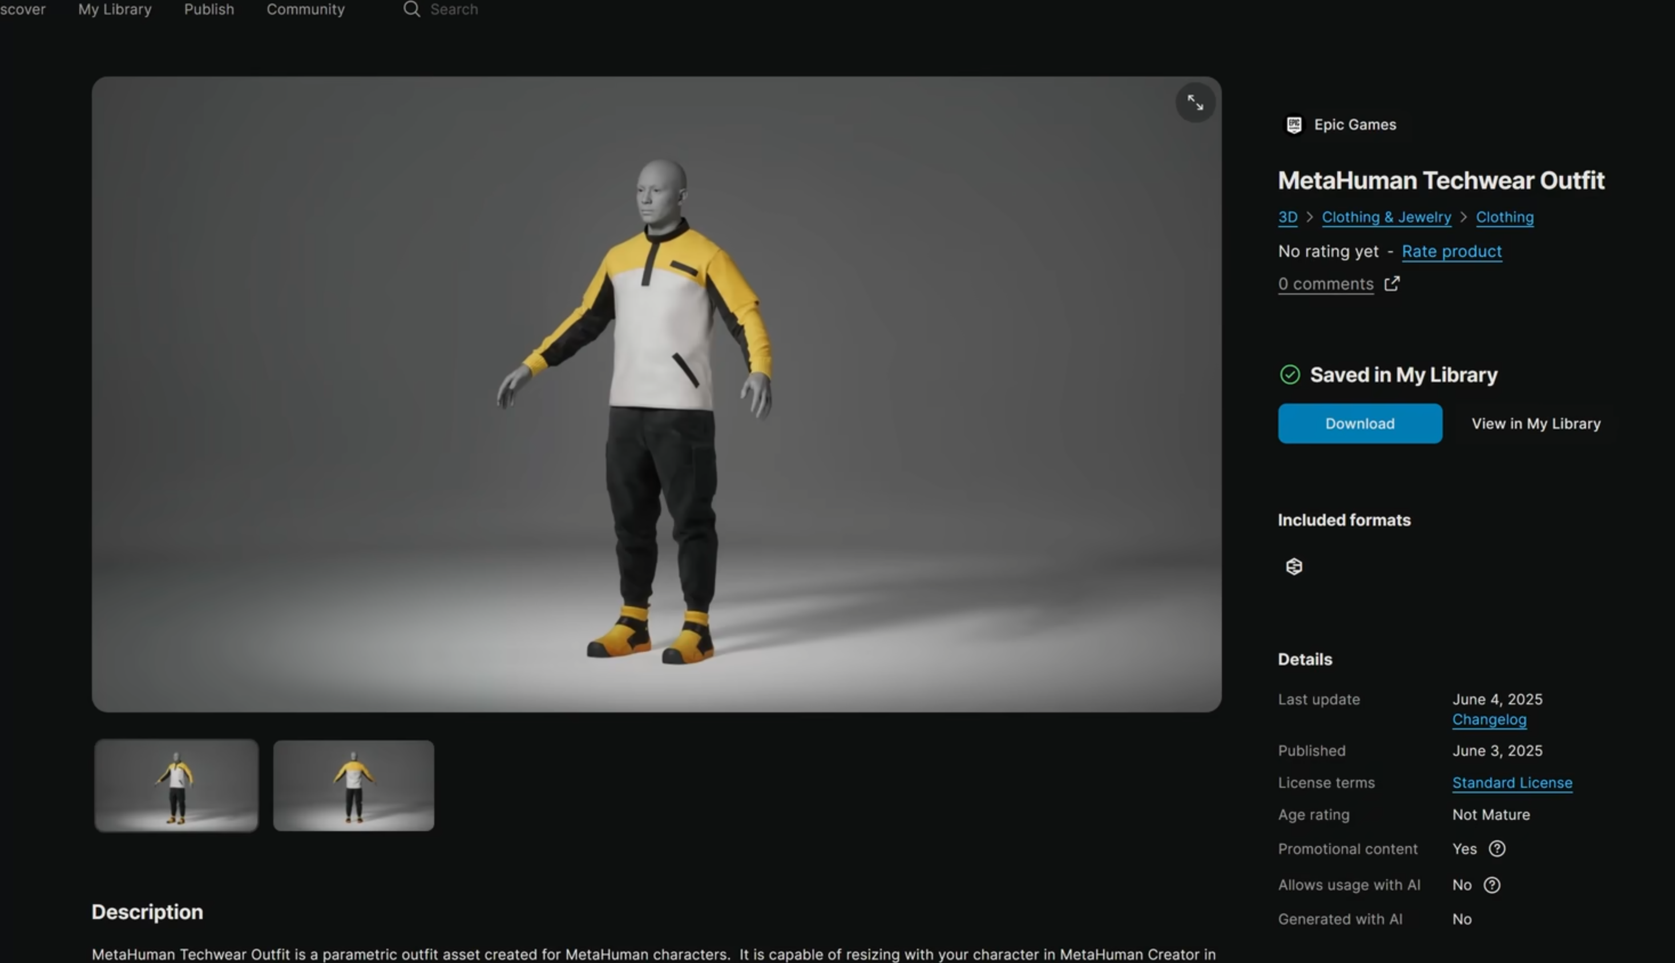Open the Standard License terms

1512,783
